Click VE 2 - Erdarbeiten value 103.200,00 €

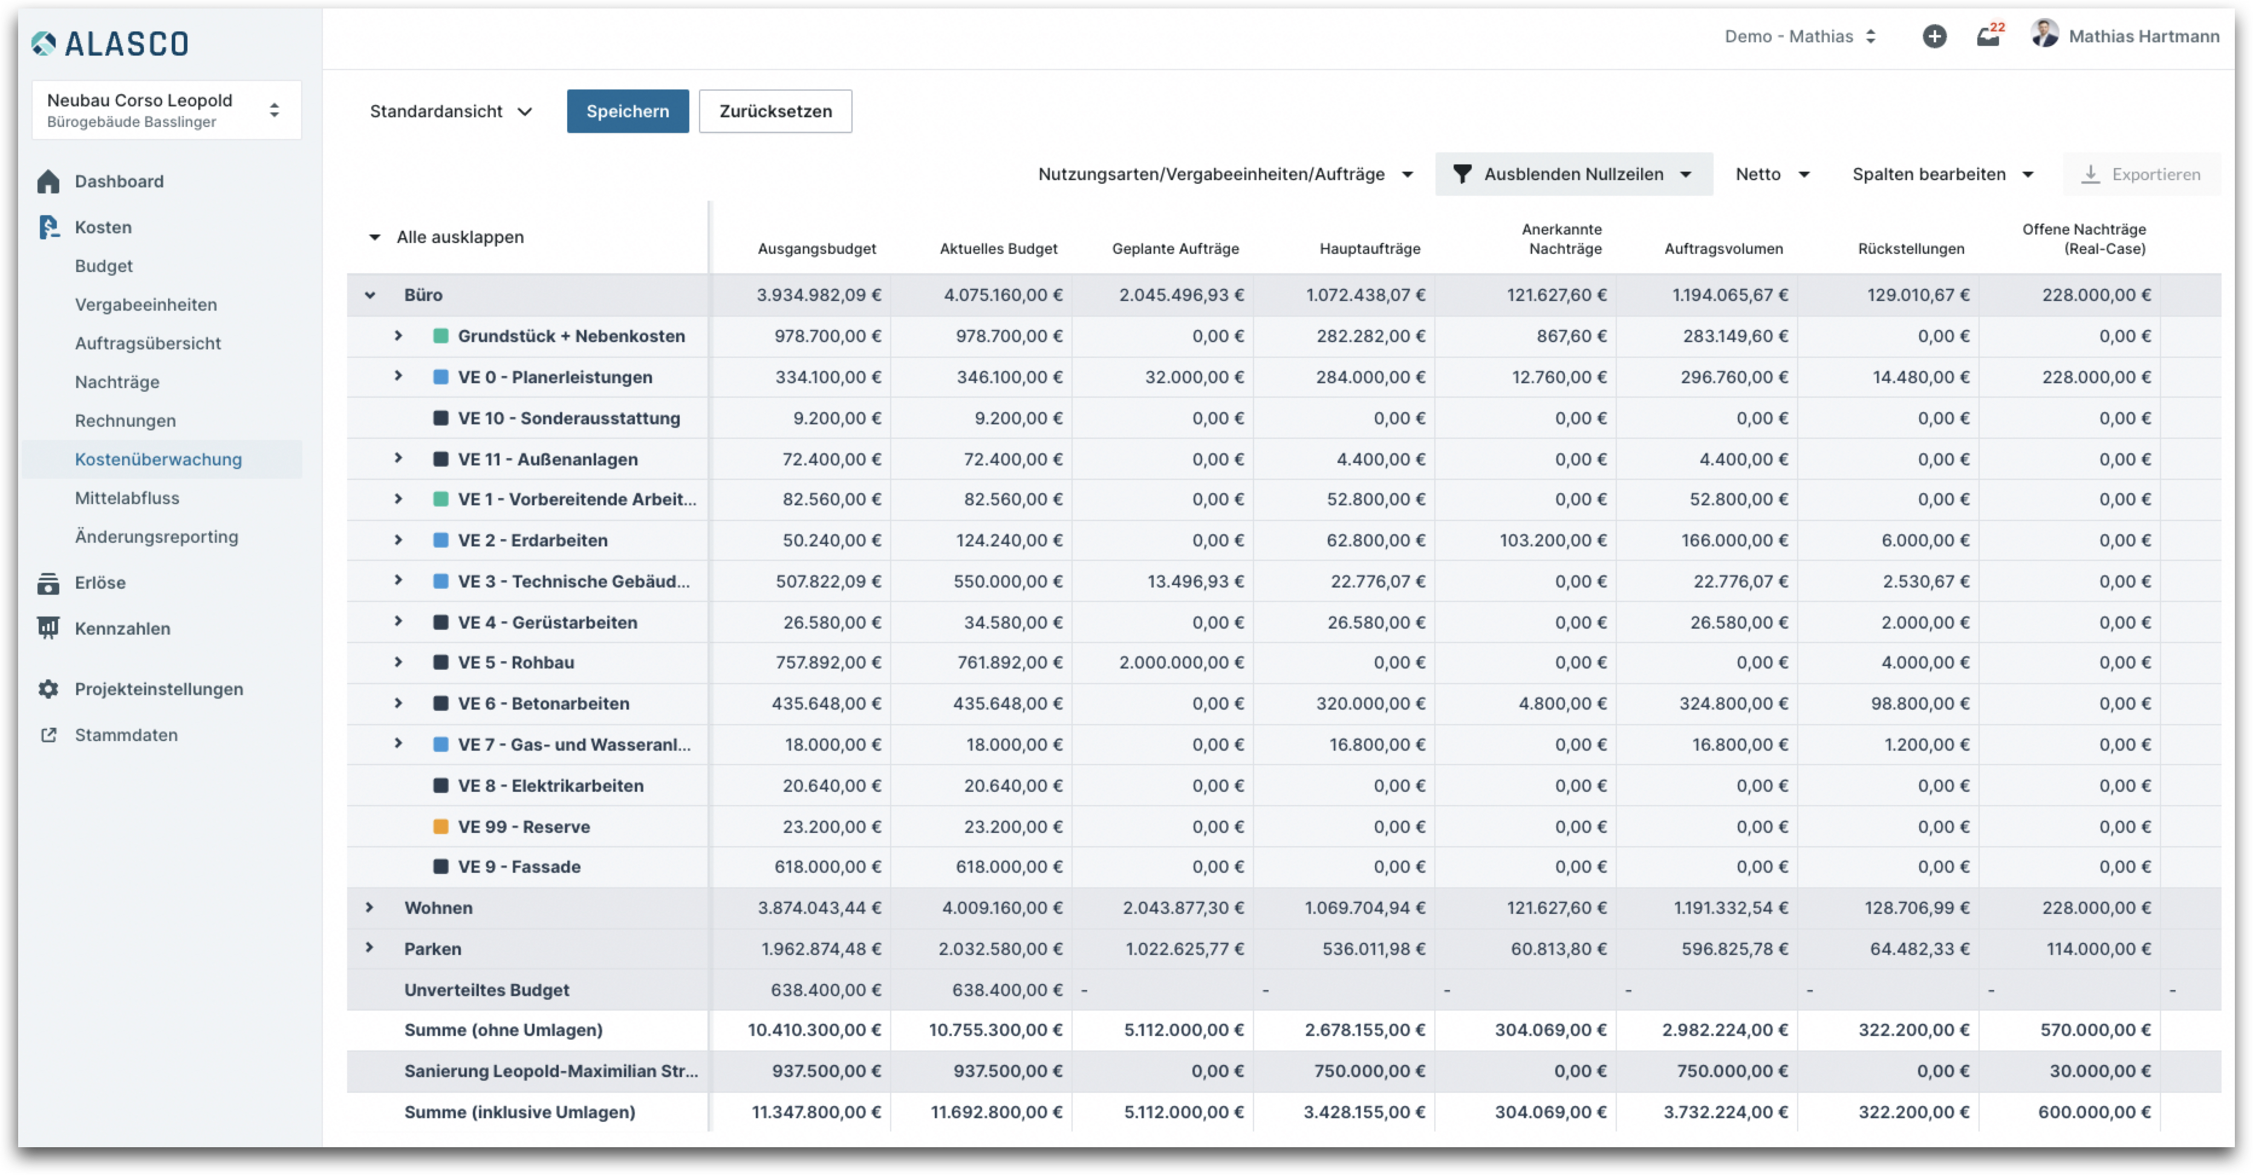tap(1552, 539)
